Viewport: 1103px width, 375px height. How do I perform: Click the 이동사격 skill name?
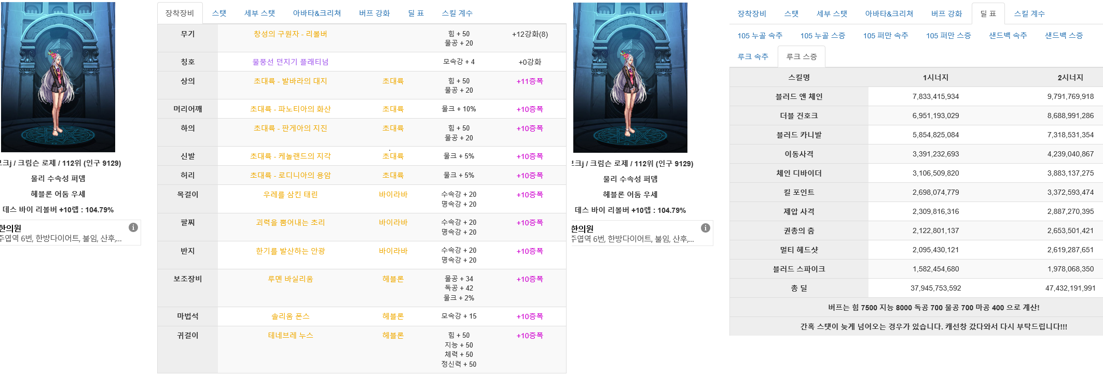click(799, 154)
